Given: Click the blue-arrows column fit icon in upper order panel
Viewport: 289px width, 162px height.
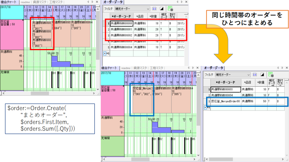Looking at the screenshot, I should point(154,9).
